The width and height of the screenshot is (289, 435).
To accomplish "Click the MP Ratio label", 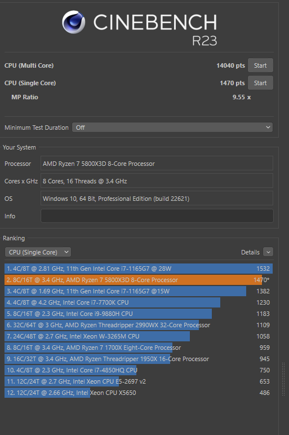I will pyautogui.click(x=25, y=97).
